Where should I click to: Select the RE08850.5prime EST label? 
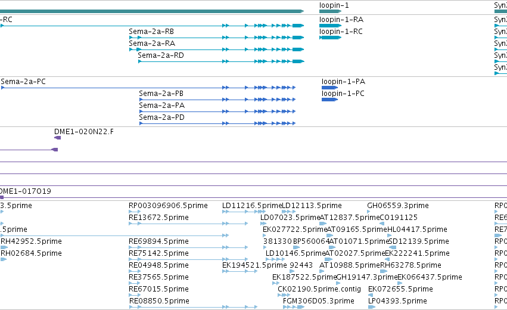click(159, 301)
